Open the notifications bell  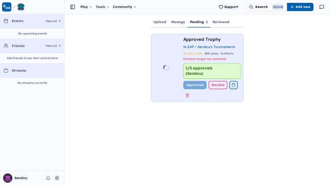[x=48, y=178]
